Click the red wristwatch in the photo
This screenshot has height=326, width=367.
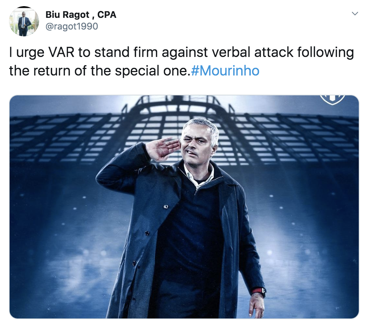click(259, 292)
